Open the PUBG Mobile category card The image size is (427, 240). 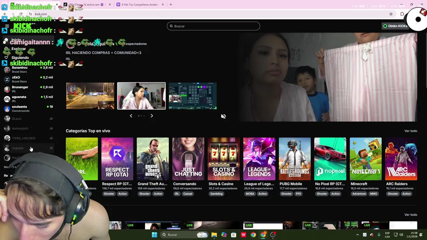295,159
